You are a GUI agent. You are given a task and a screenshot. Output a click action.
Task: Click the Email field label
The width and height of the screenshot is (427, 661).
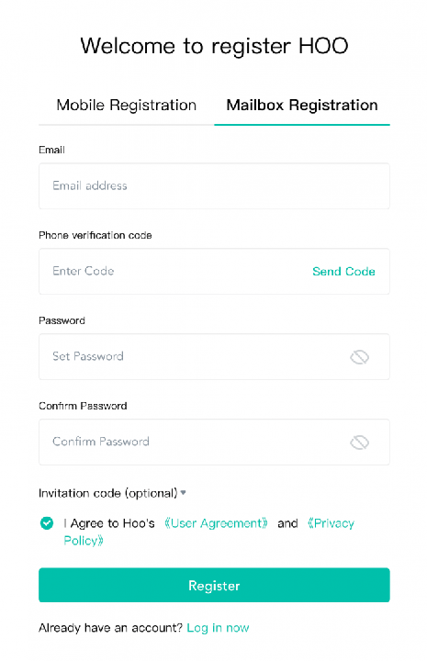51,150
